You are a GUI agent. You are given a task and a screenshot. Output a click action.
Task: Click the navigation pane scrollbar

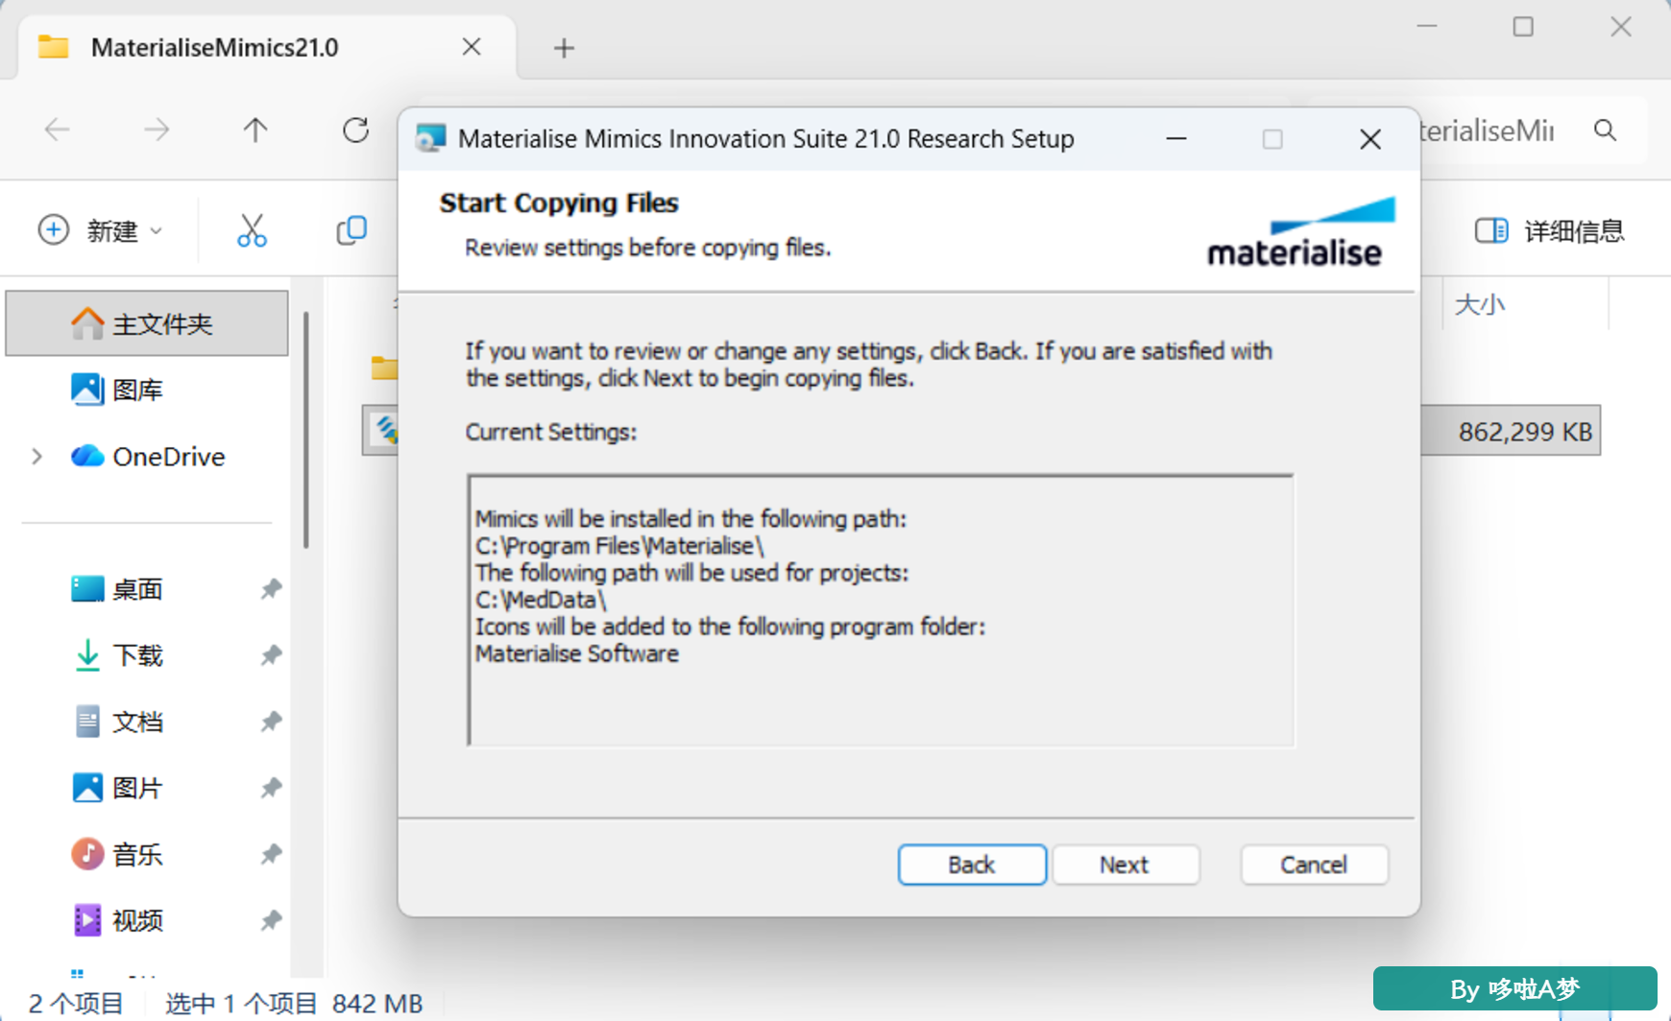[306, 430]
